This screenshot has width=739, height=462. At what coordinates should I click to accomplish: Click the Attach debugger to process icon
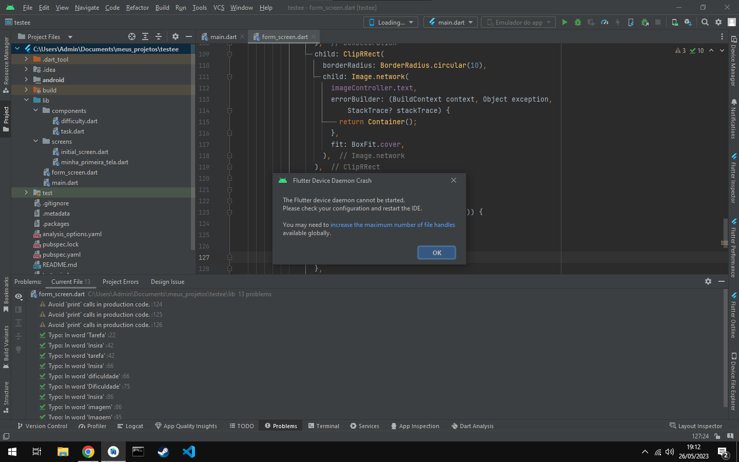(x=645, y=22)
